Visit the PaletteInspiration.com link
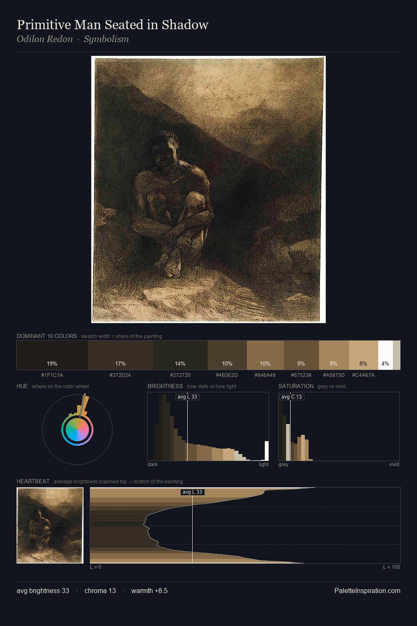The width and height of the screenshot is (417, 626). [x=367, y=591]
